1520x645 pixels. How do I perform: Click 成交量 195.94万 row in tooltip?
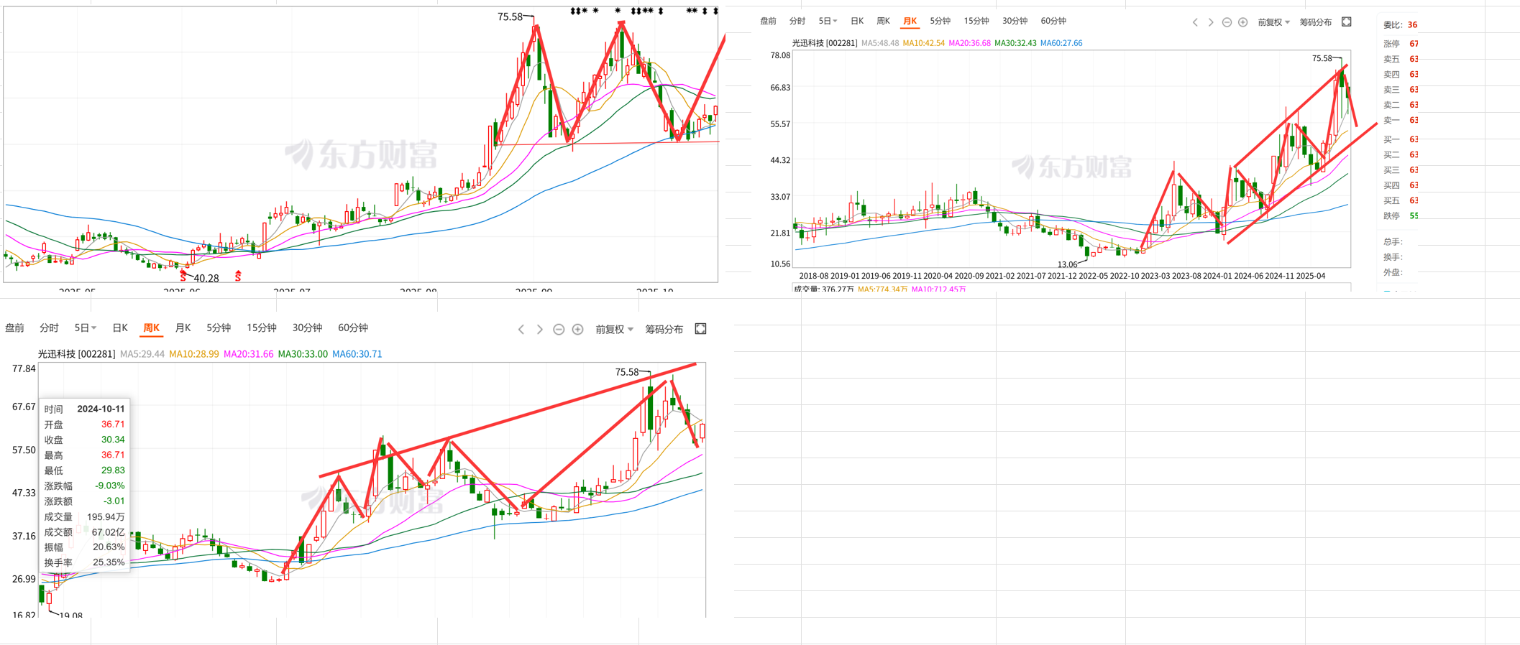point(84,517)
